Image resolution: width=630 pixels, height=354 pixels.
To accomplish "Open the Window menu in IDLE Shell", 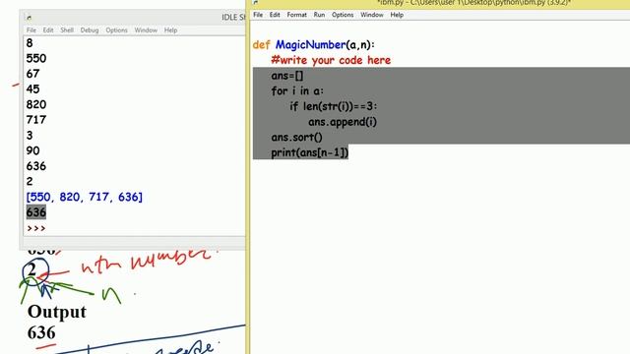I will pos(146,30).
